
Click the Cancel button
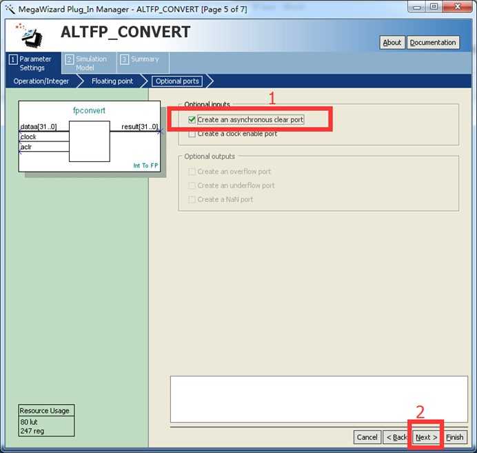[367, 437]
